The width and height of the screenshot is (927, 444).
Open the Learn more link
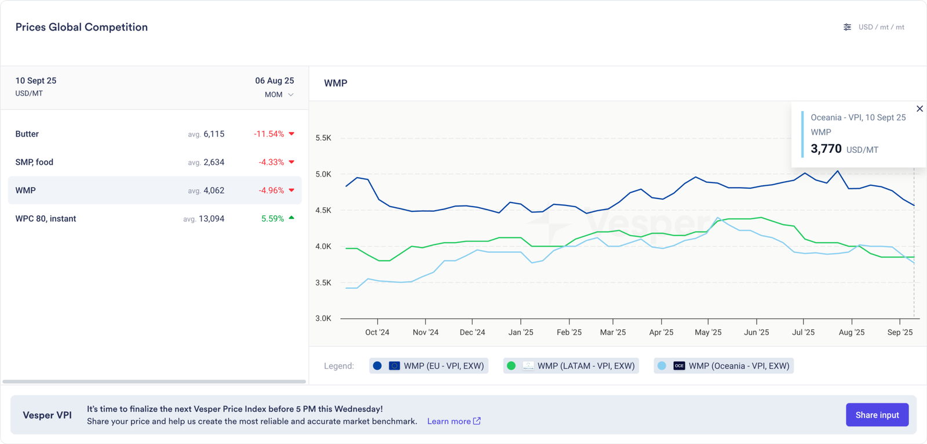point(448,421)
